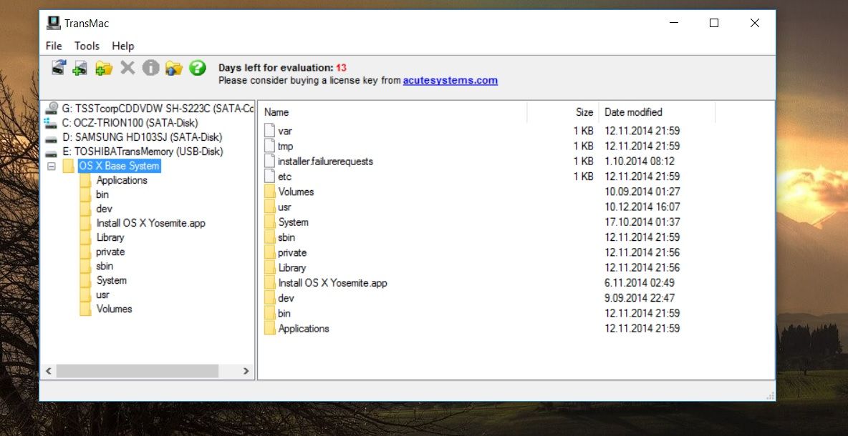Click the Applications folder icon in file list
848x436 pixels.
click(x=270, y=328)
